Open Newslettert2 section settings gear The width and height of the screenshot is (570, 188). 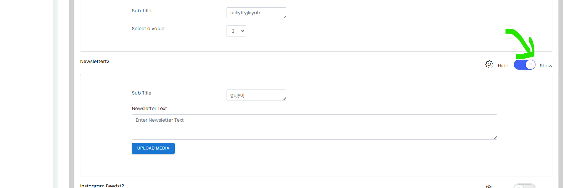coord(489,64)
